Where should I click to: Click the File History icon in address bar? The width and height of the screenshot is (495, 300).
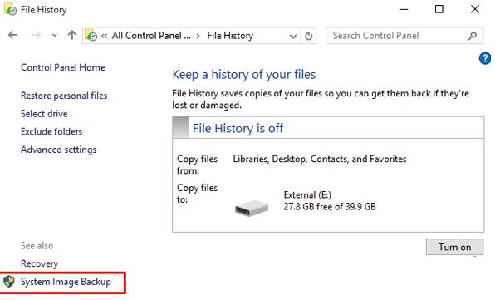91,36
